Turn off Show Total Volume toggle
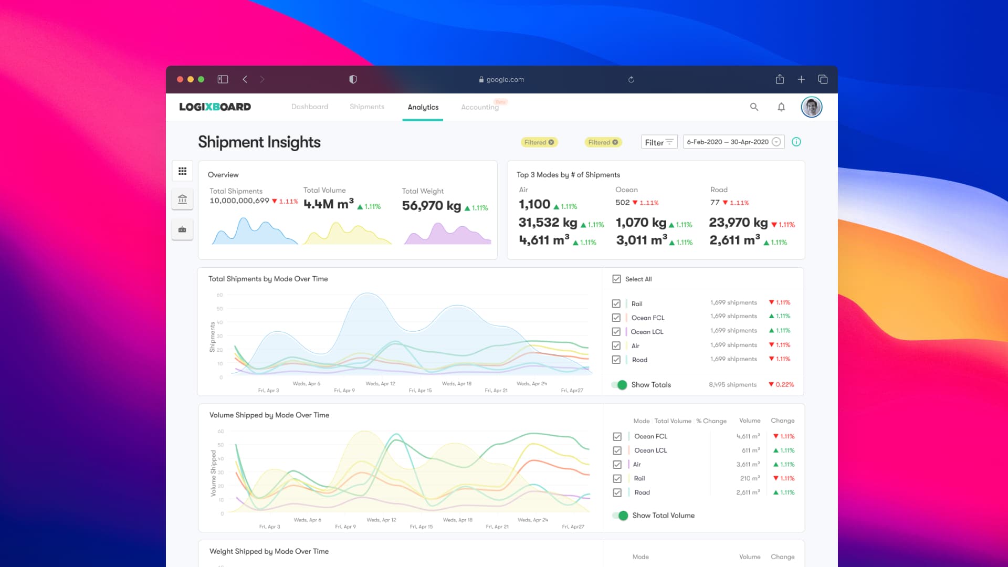The image size is (1008, 567). click(621, 516)
